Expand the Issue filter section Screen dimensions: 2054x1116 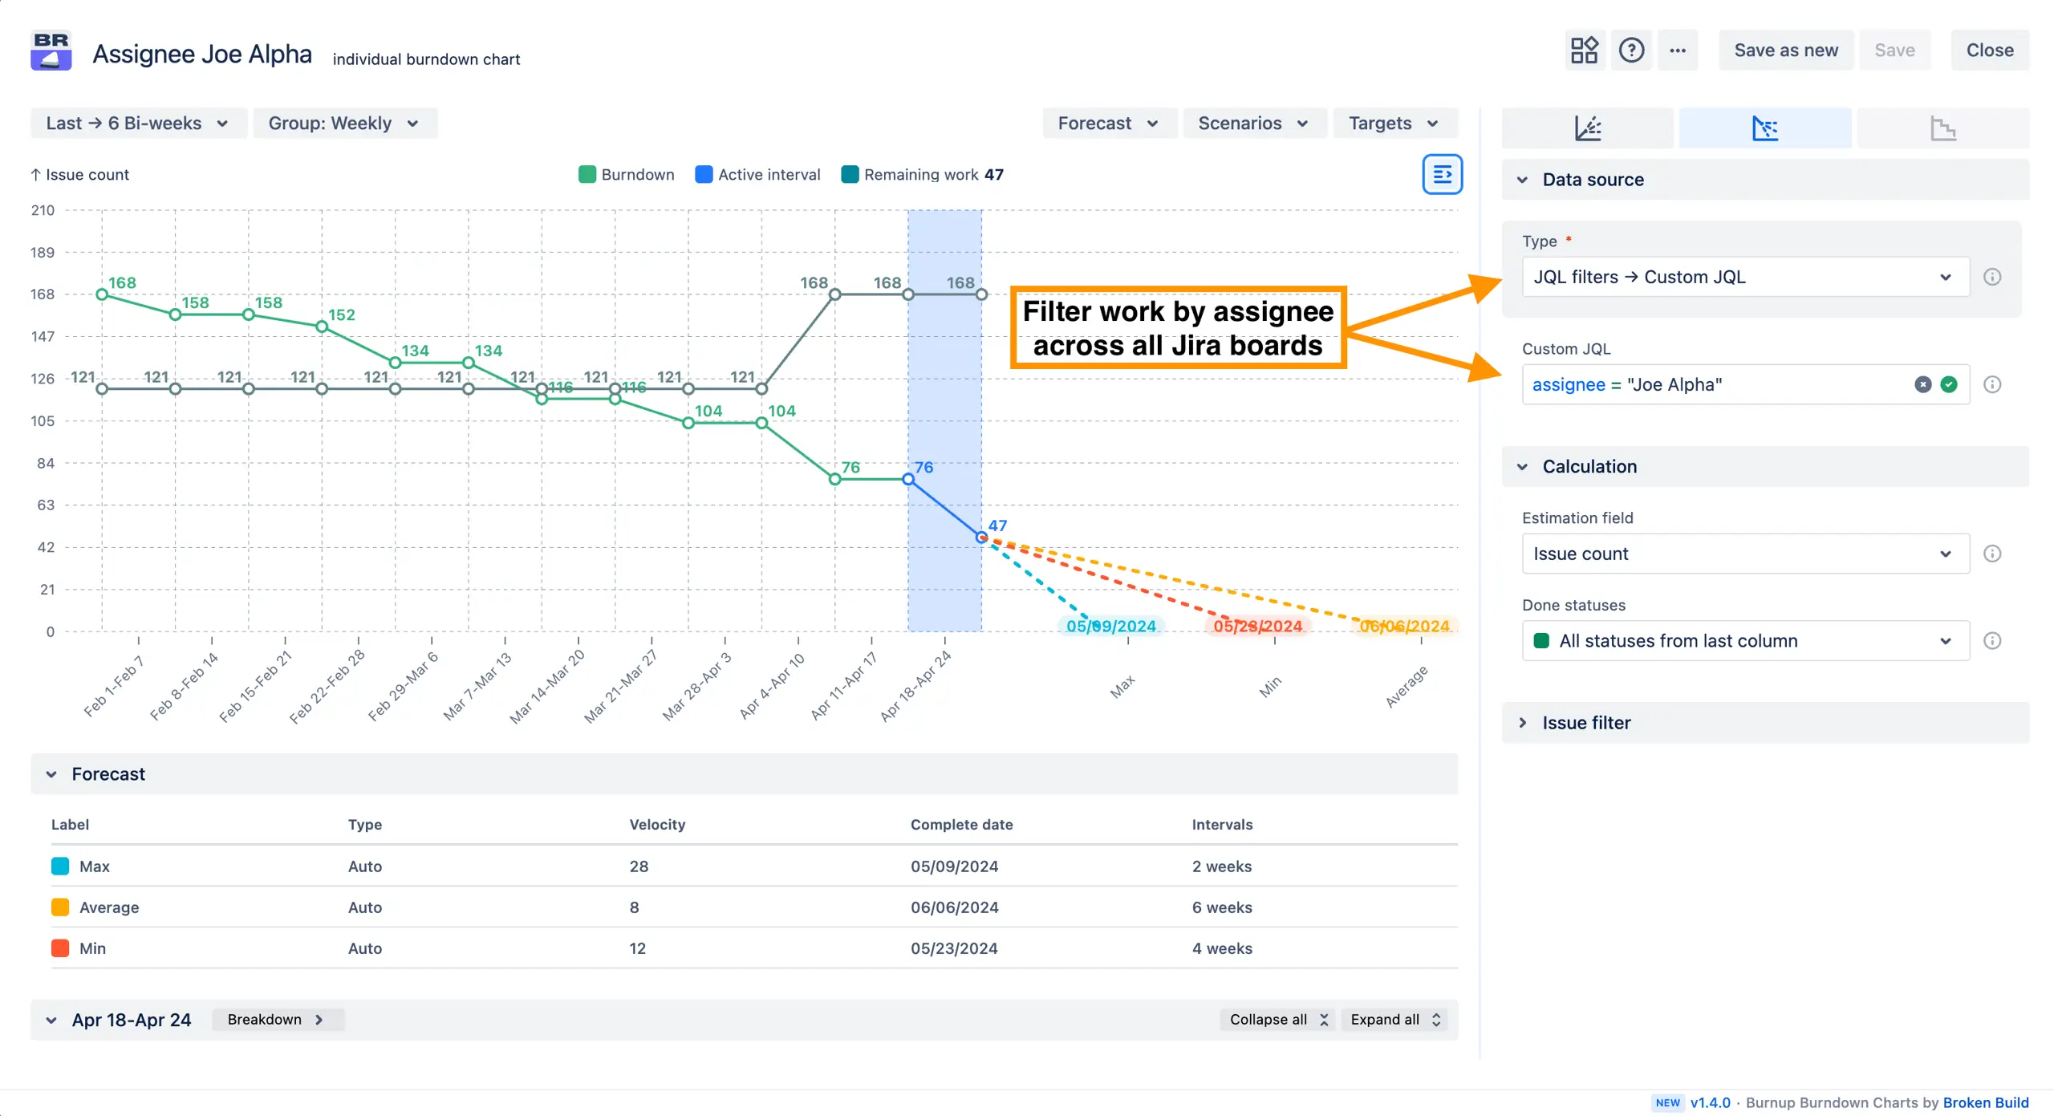tap(1765, 722)
